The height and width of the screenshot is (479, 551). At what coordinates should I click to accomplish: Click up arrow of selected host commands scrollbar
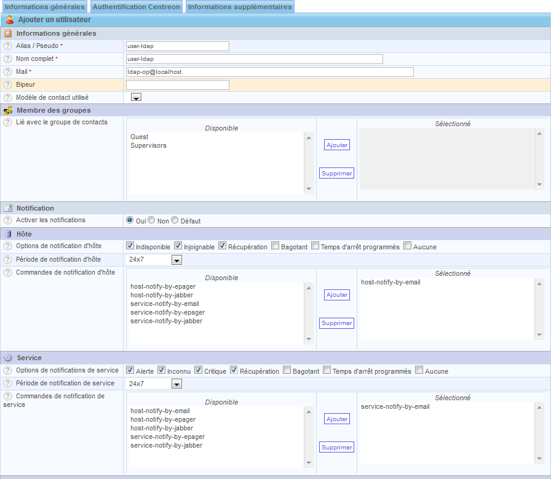click(x=539, y=284)
